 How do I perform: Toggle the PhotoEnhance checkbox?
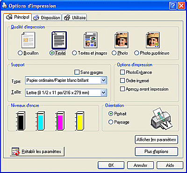[122, 72]
